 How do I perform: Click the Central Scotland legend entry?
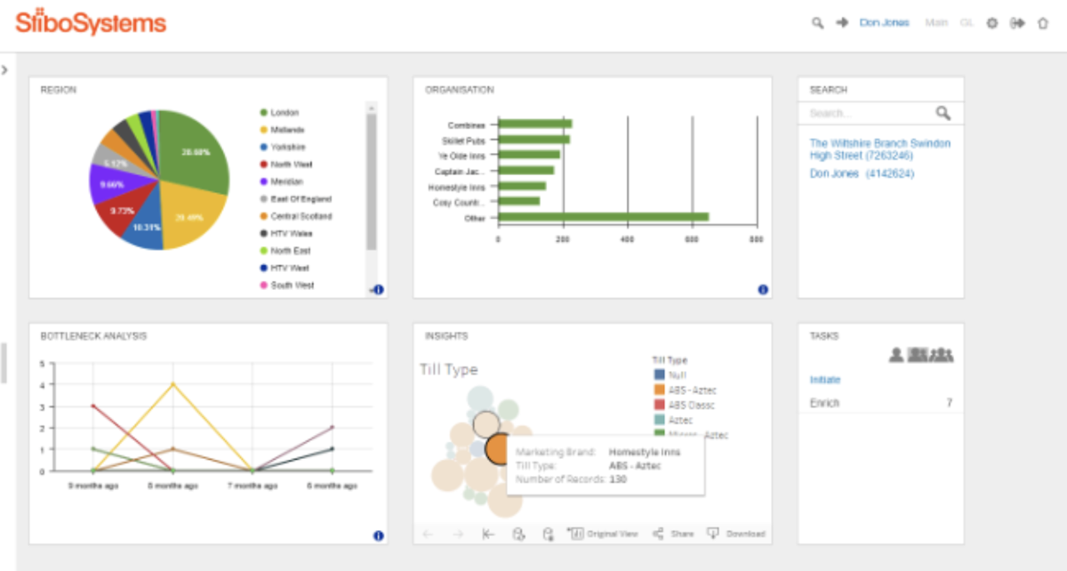coord(296,216)
